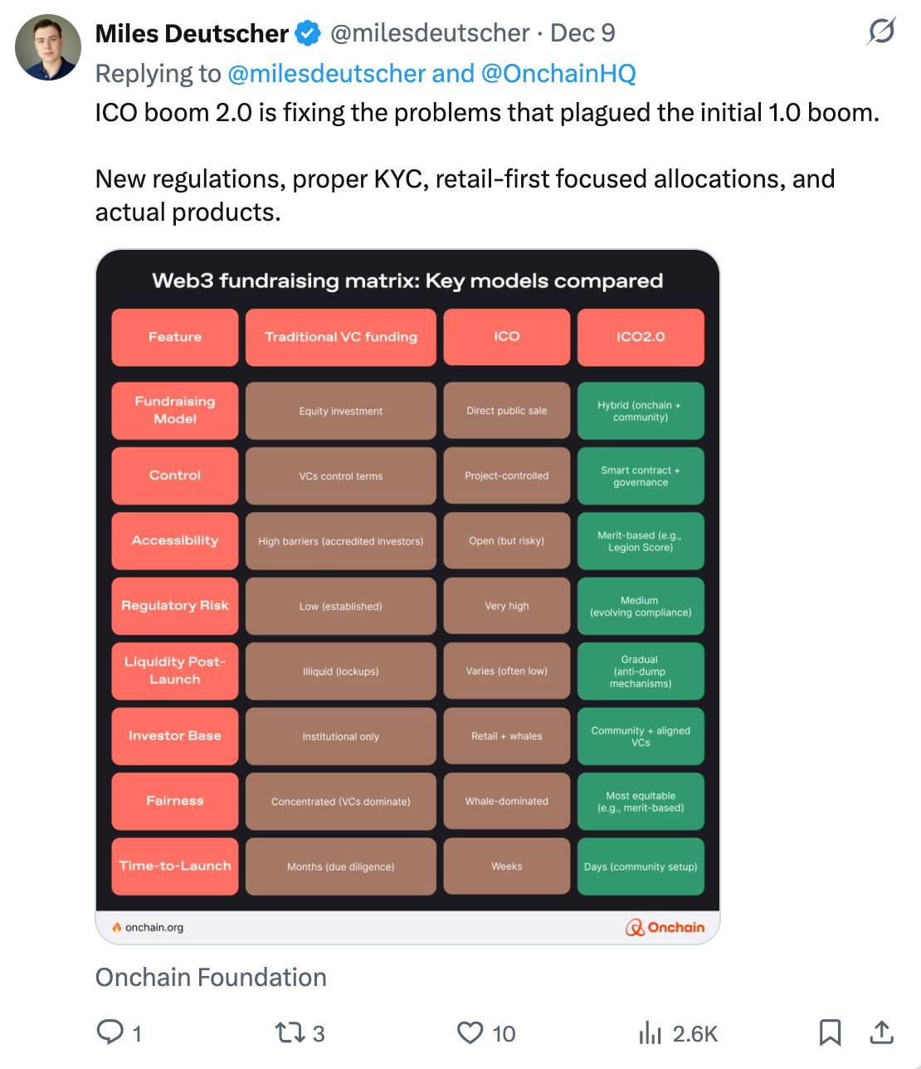This screenshot has width=921, height=1069.
Task: Click the ICO2.0 column header in image
Action: pyautogui.click(x=641, y=337)
